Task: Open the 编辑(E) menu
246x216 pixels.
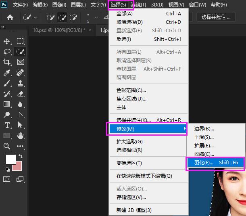Action: pyautogui.click(x=40, y=5)
